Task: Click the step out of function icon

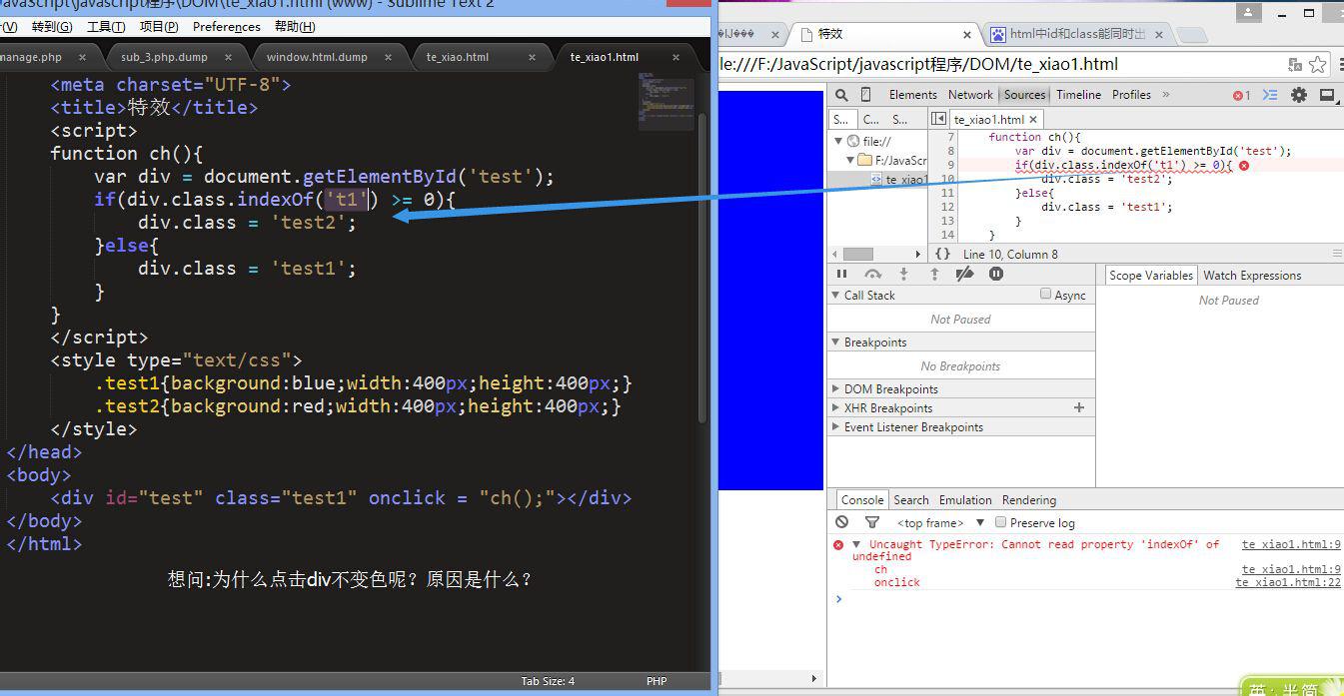Action: pyautogui.click(x=934, y=274)
